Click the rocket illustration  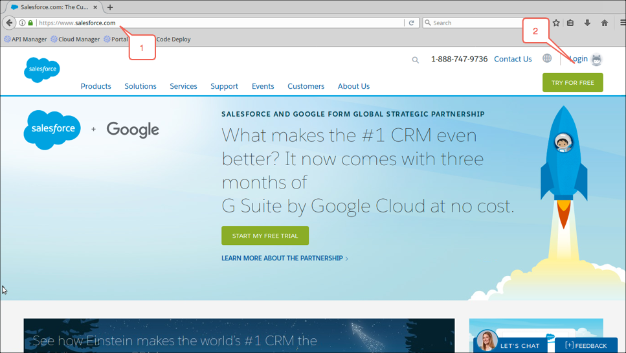click(x=564, y=168)
